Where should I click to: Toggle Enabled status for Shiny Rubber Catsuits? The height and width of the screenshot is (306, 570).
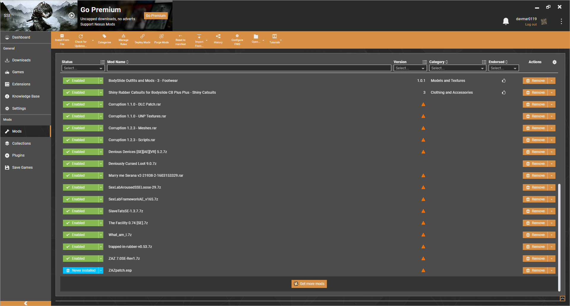click(x=80, y=93)
